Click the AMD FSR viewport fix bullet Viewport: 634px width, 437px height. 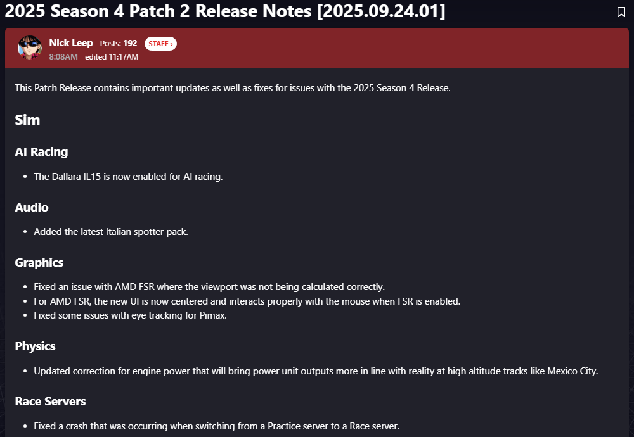tap(209, 287)
